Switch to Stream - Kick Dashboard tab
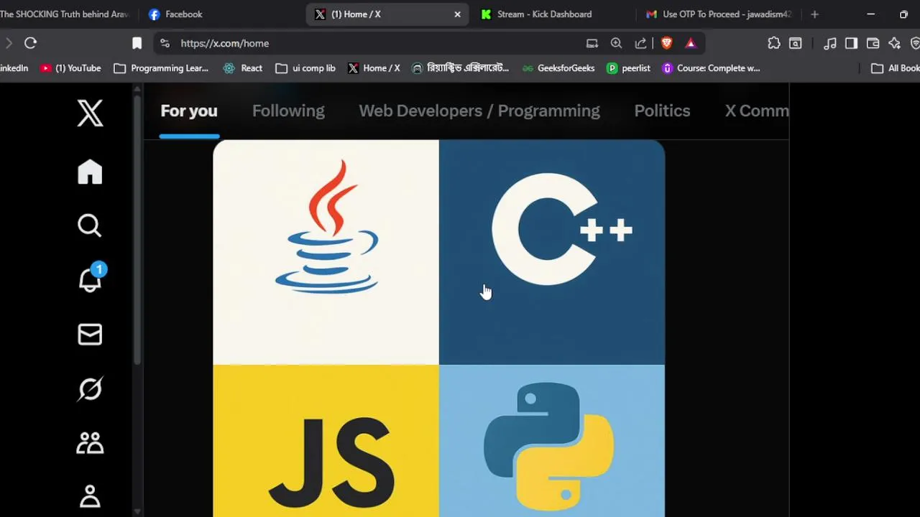The width and height of the screenshot is (920, 517). coord(550,14)
